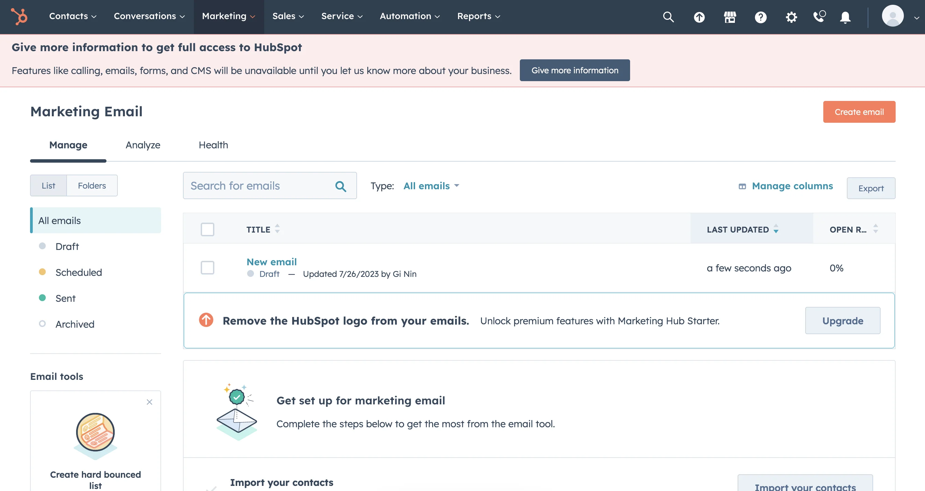This screenshot has width=925, height=491.
Task: Switch to Folders view toggle
Action: [92, 185]
